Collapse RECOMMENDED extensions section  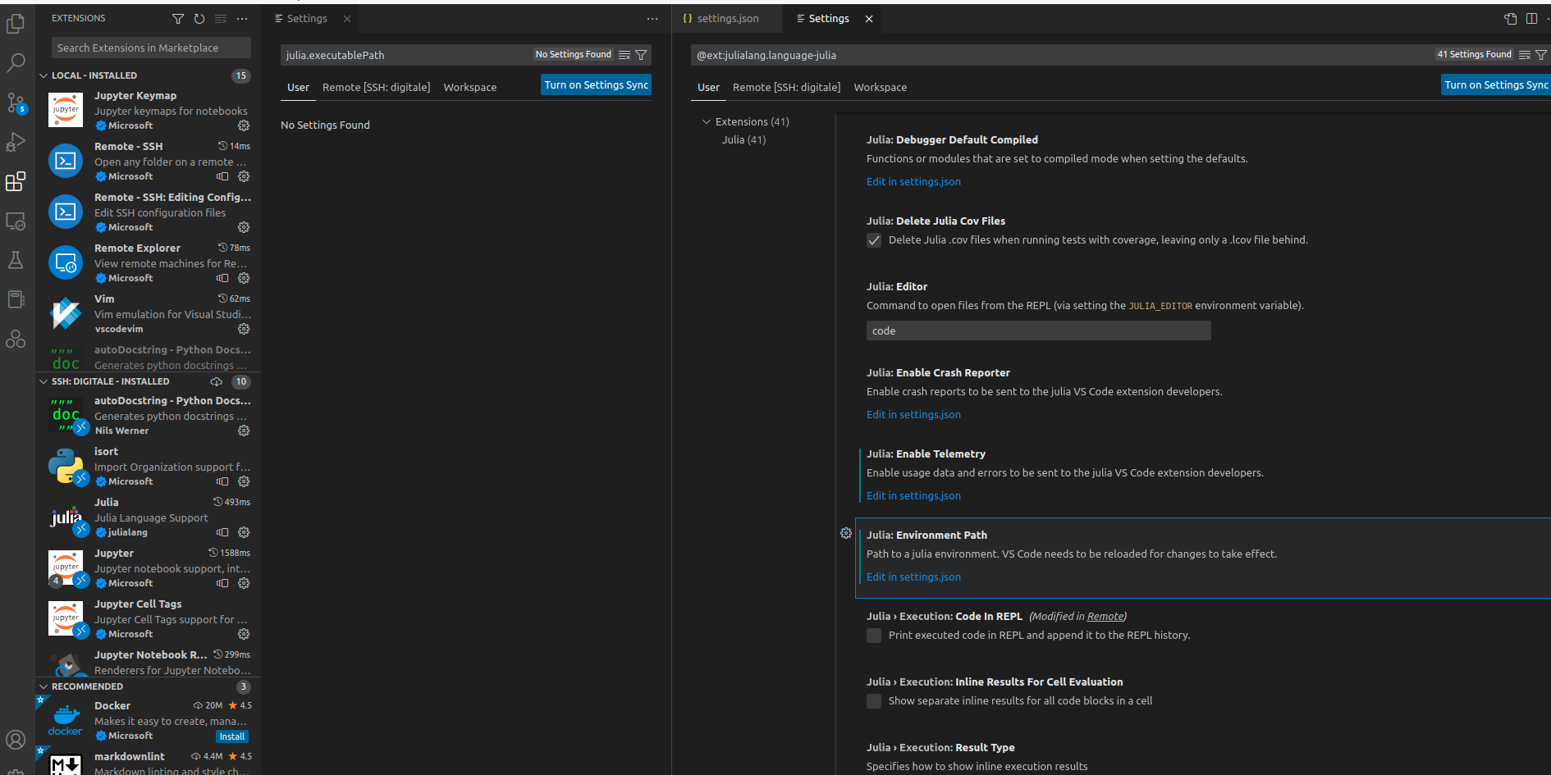point(43,686)
